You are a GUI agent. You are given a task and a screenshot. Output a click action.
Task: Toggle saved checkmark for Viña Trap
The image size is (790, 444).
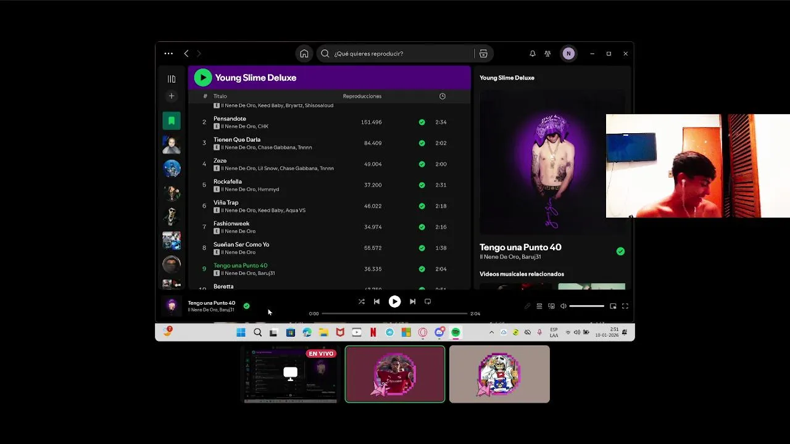pos(422,206)
